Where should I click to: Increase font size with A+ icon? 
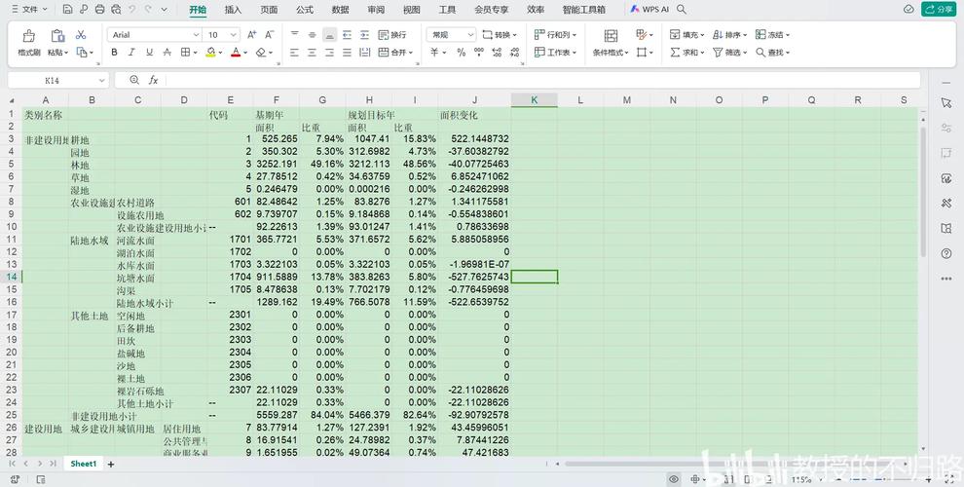point(251,35)
